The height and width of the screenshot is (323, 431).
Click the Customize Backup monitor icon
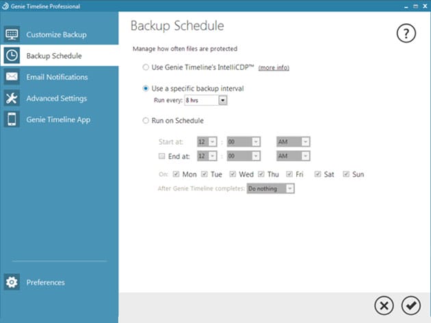12,34
